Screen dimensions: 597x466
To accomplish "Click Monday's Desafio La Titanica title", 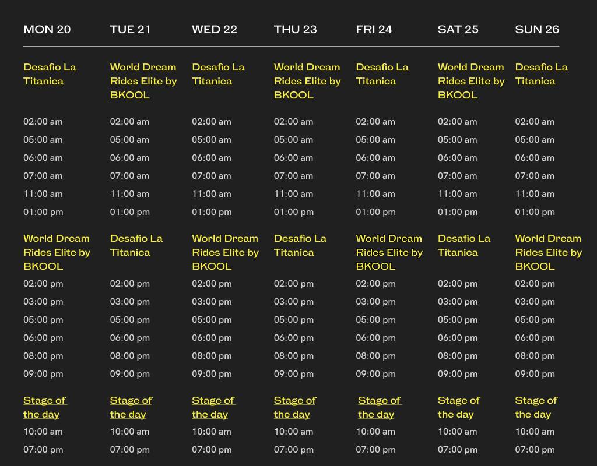I will pyautogui.click(x=50, y=74).
